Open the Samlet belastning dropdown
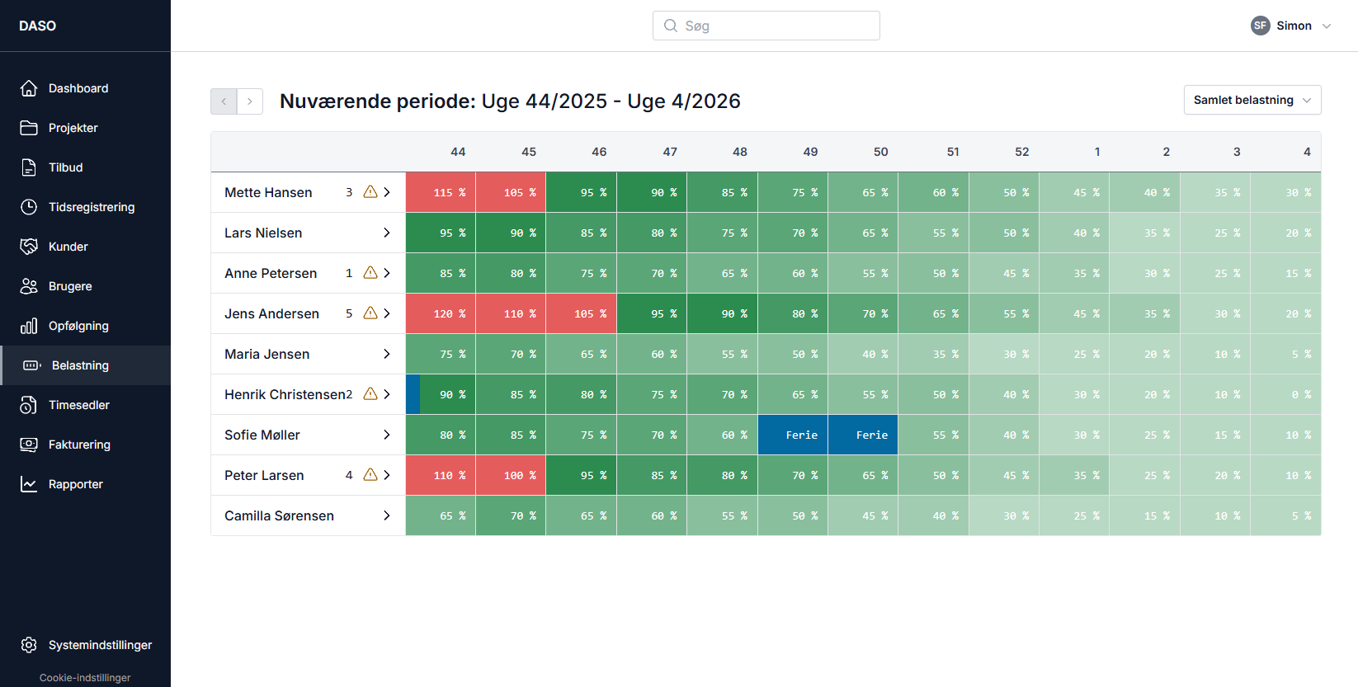The width and height of the screenshot is (1358, 687). pyautogui.click(x=1252, y=100)
